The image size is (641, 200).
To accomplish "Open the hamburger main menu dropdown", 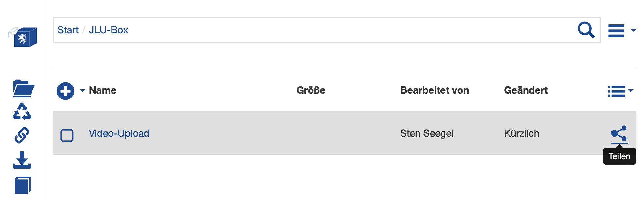I will click(621, 31).
